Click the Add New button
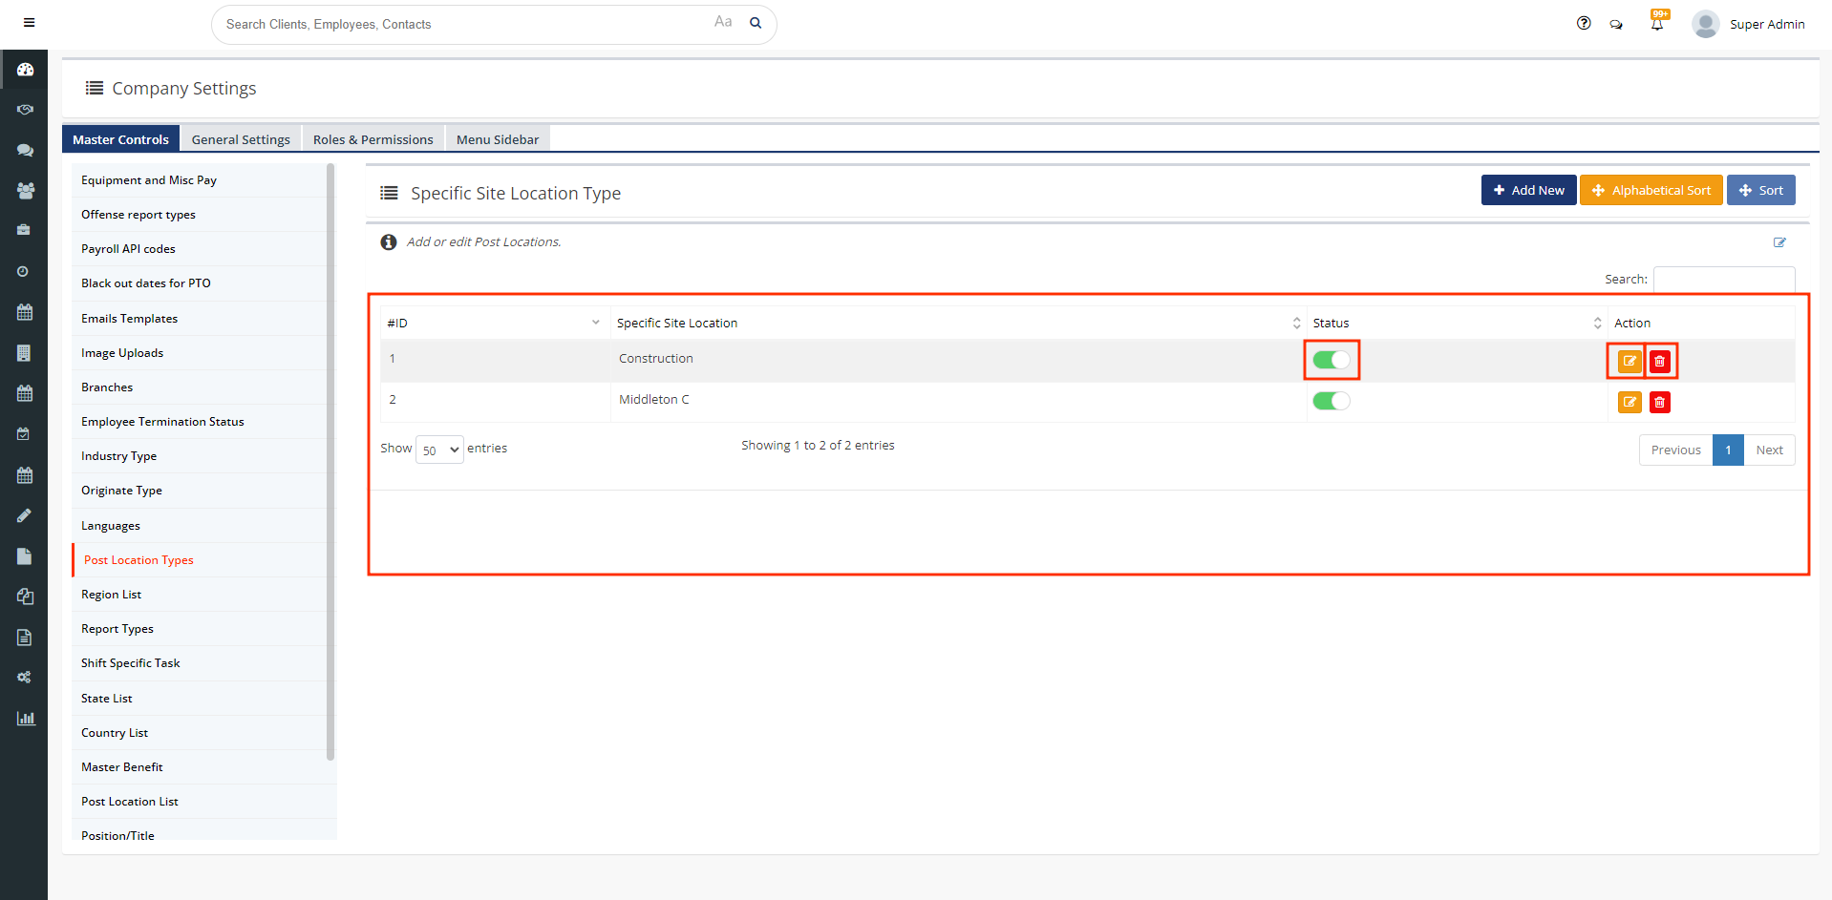Image resolution: width=1832 pixels, height=900 pixels. click(1528, 190)
